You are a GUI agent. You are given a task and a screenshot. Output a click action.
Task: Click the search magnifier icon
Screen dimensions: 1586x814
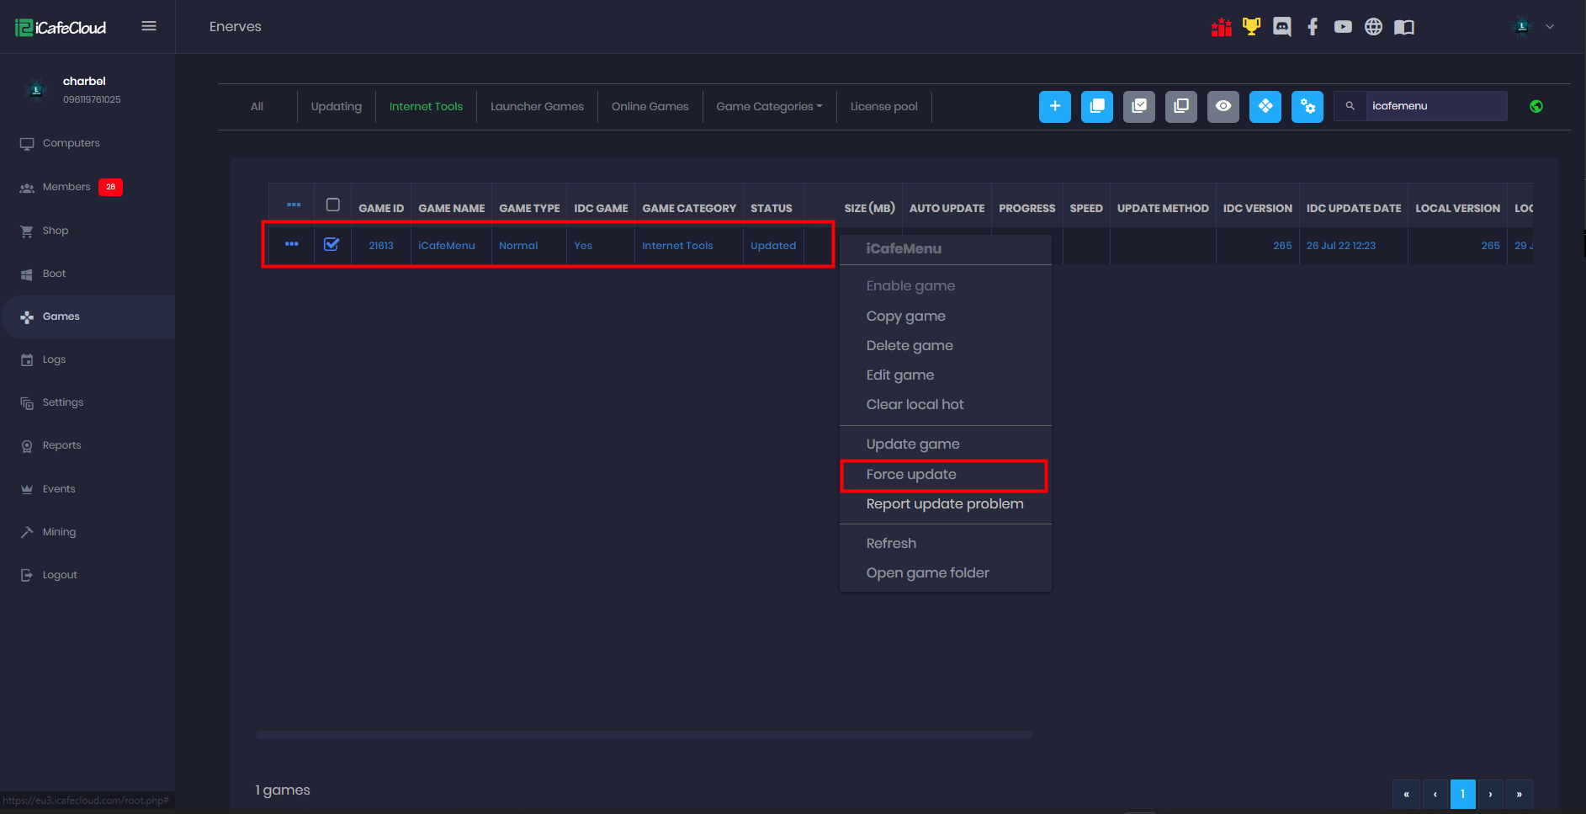(x=1350, y=106)
